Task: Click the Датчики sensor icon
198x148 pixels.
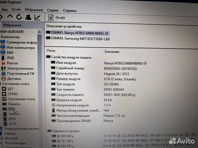Action: 4,79
